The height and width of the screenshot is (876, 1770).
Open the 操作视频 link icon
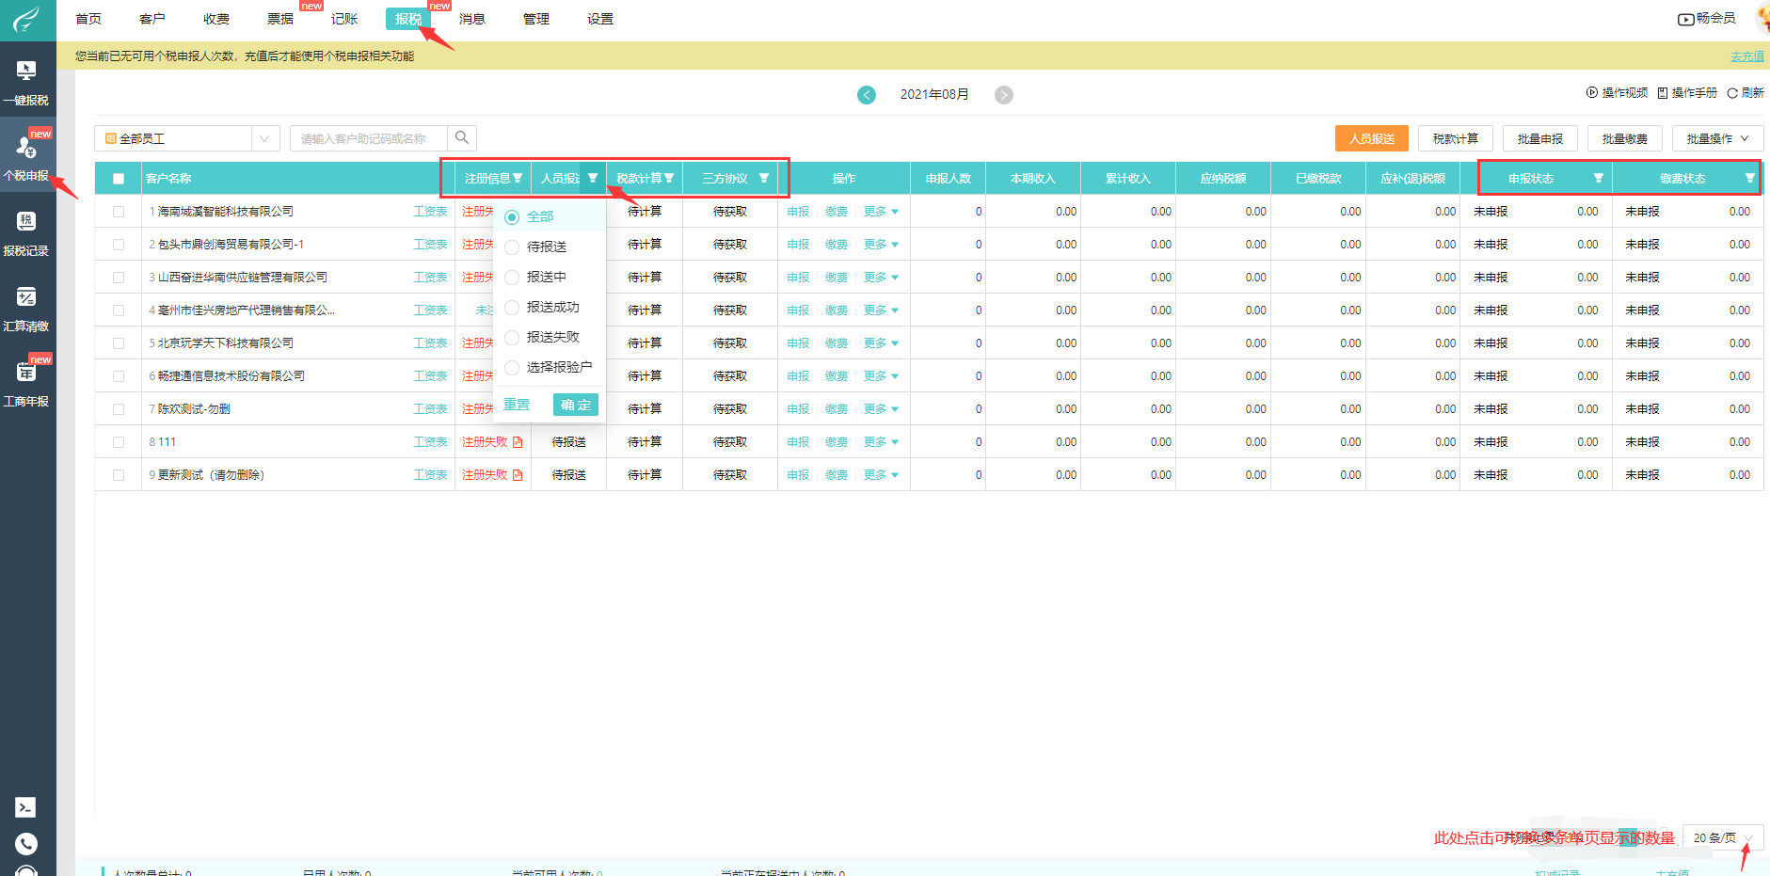coord(1592,92)
